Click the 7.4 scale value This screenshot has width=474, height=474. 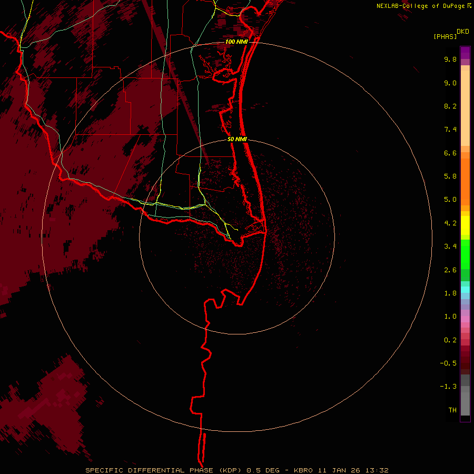click(450, 130)
